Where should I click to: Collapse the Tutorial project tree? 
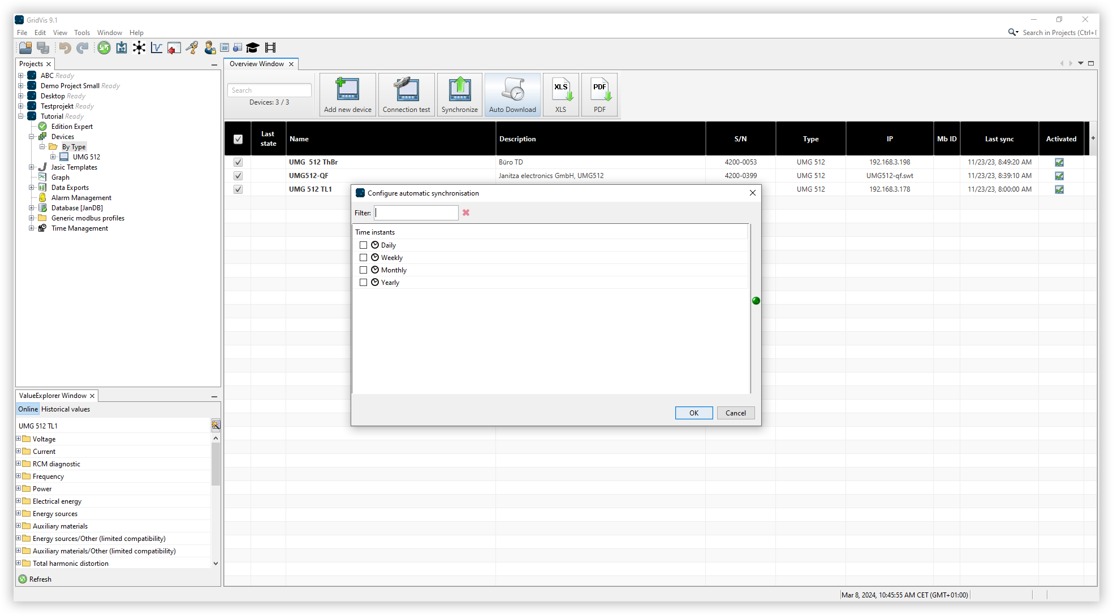click(21, 116)
